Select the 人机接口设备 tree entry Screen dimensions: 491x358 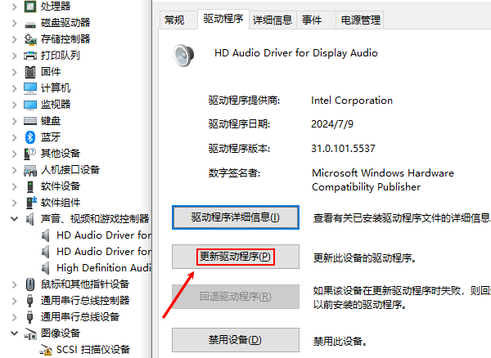point(70,169)
